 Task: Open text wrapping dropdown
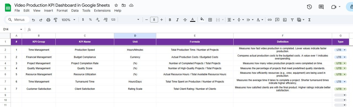click(250, 20)
